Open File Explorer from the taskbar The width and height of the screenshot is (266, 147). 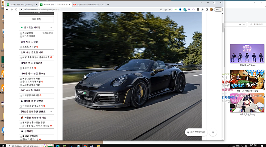click(98, 146)
